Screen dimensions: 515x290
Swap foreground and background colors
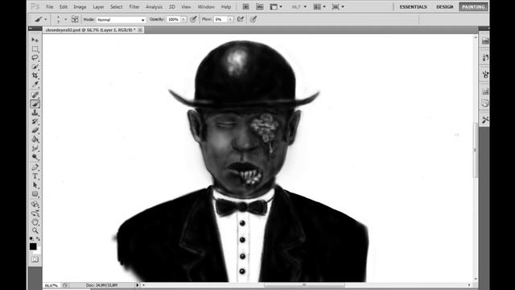point(39,239)
